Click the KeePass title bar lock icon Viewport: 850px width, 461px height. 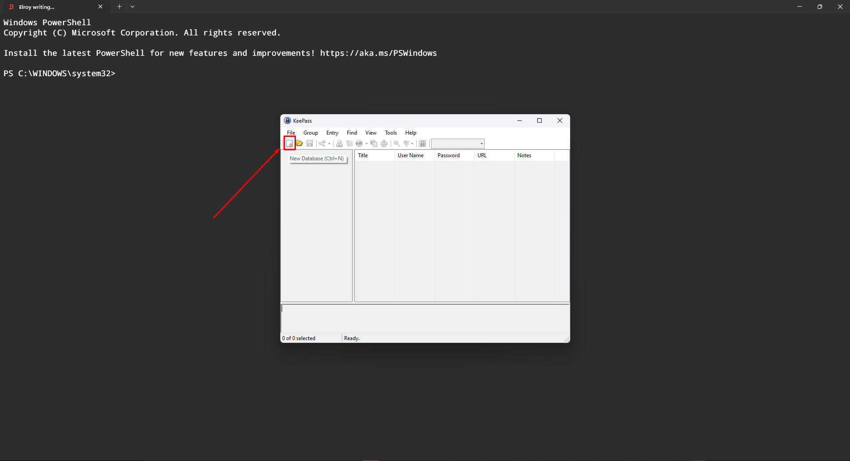287,120
